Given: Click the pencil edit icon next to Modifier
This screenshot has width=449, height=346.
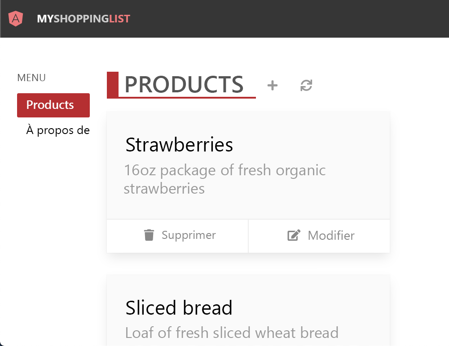Looking at the screenshot, I should (293, 235).
